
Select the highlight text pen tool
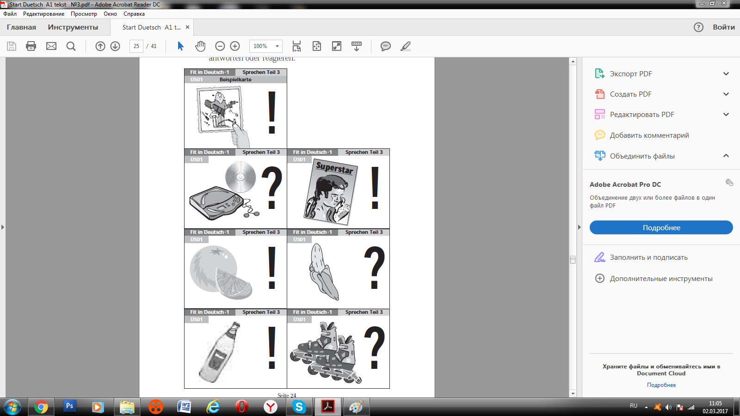tap(406, 46)
